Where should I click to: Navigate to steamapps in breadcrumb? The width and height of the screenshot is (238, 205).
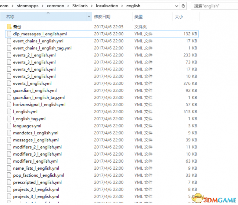click(28, 6)
